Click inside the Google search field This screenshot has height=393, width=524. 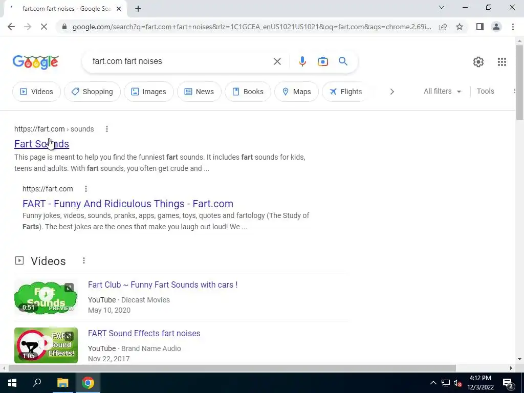tap(181, 61)
